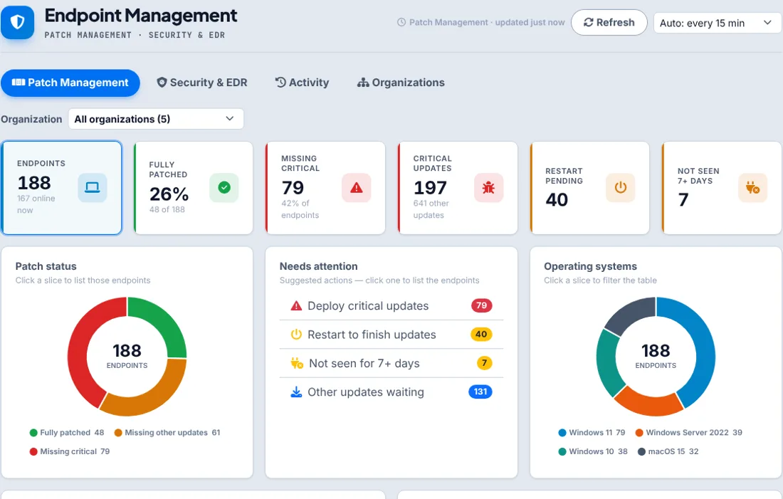Image resolution: width=783 pixels, height=499 pixels.
Task: Click the teal Windows 10 slice in OS donut
Action: tap(607, 364)
